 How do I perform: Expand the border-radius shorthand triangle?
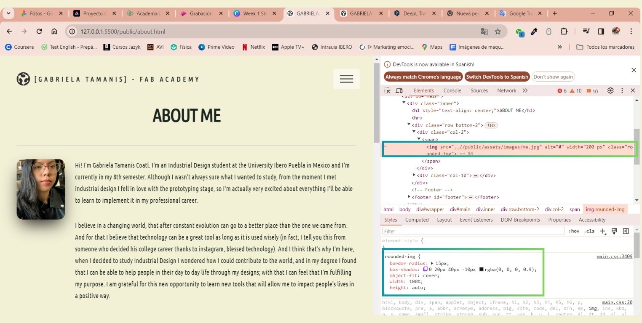432,263
